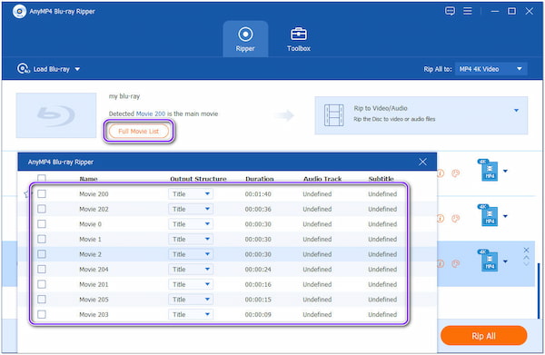
Task: Click the third row's MP4 4K format icon
Action: 489,261
